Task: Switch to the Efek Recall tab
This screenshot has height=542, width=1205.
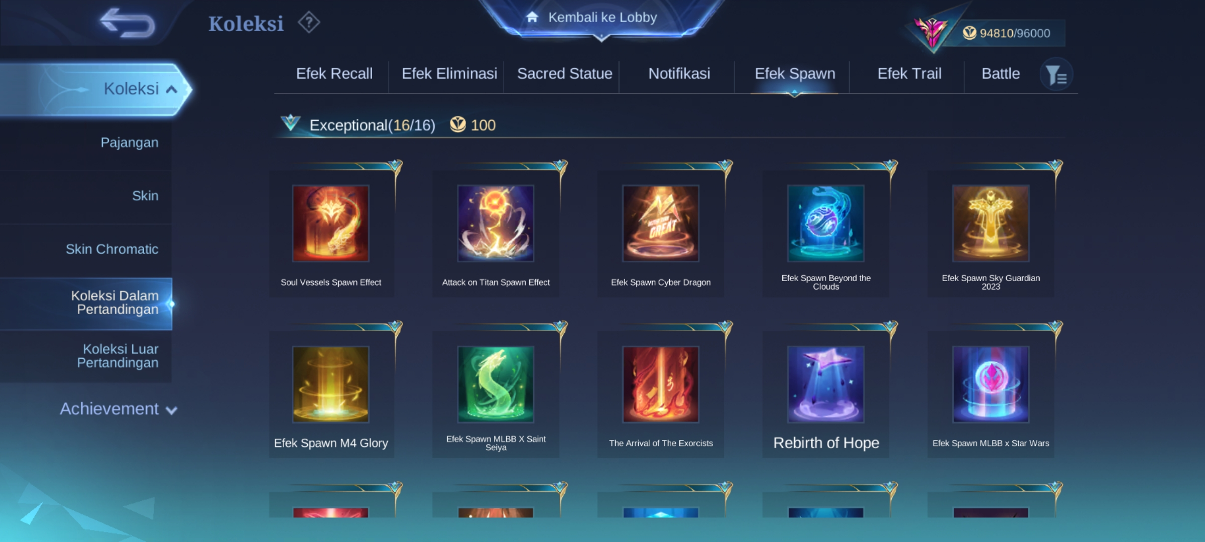Action: click(x=334, y=74)
